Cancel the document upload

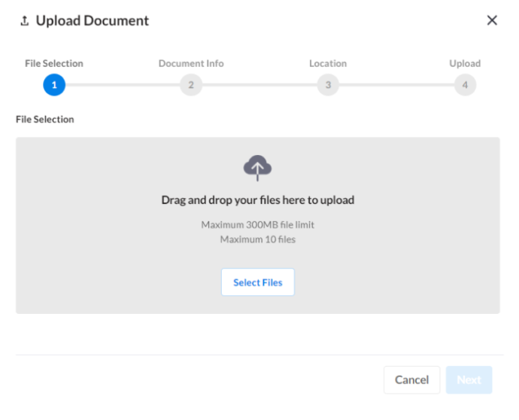coord(411,379)
